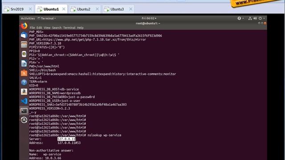Viewport: 285px width, 160px height.
Task: Open Rhythmbox music player in dock
Action: [x=24, y=54]
